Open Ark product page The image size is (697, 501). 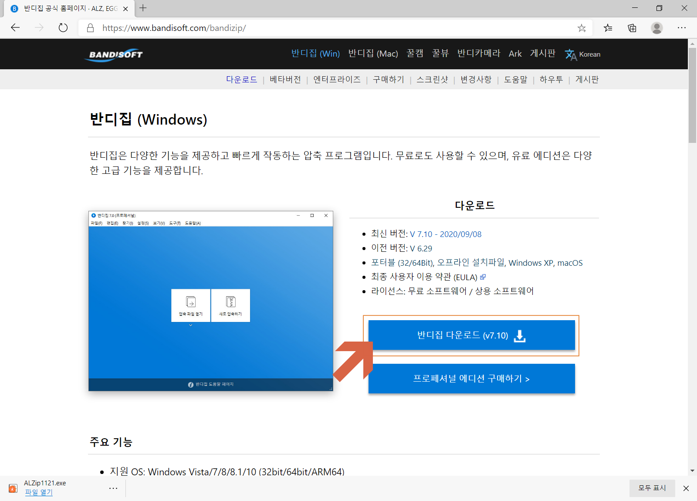coord(515,54)
